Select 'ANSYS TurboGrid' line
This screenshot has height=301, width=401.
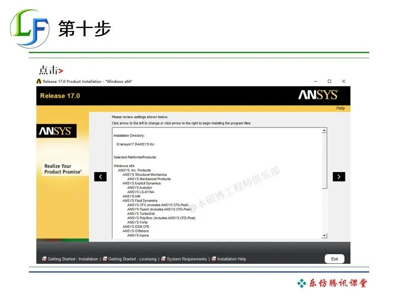[x=141, y=214]
